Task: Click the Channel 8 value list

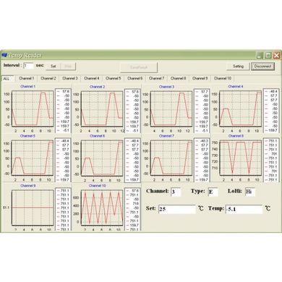Action: click(272, 160)
